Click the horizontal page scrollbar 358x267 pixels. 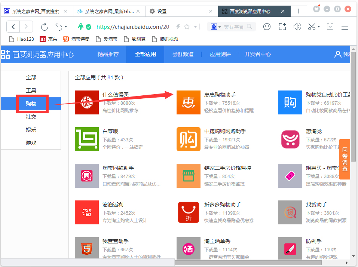(248, 263)
